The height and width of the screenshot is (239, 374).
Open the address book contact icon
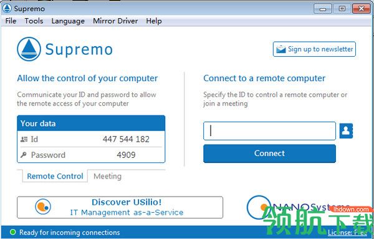(x=346, y=131)
